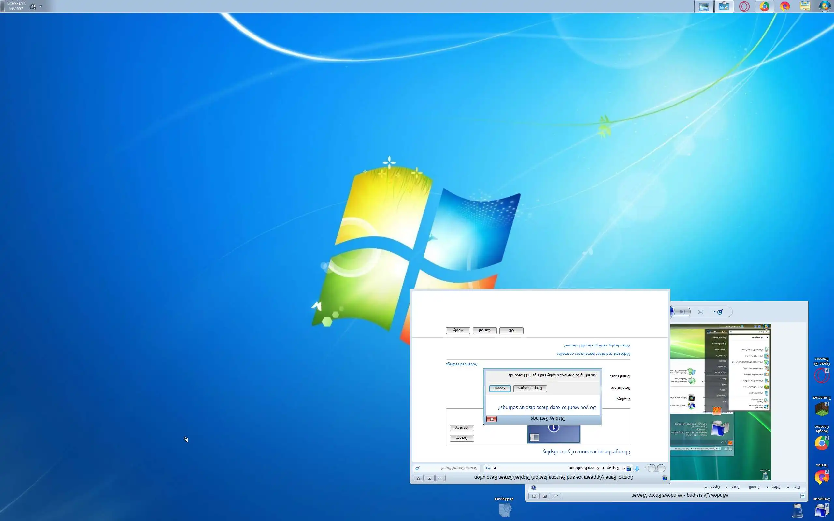Launch Firefox from the taskbar

(x=785, y=7)
